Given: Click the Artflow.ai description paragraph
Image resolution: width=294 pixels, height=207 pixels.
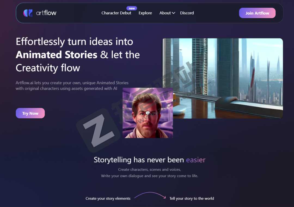Looking at the screenshot, I should pos(72,86).
